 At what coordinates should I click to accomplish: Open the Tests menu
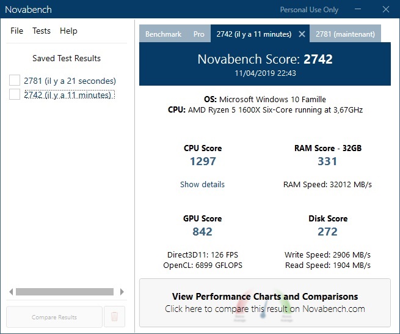click(x=42, y=31)
